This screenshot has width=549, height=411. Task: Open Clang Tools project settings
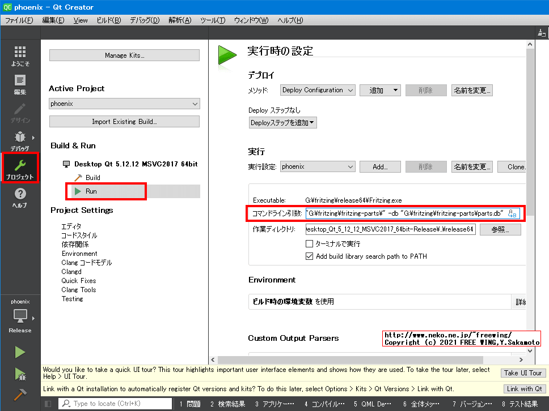click(x=79, y=290)
